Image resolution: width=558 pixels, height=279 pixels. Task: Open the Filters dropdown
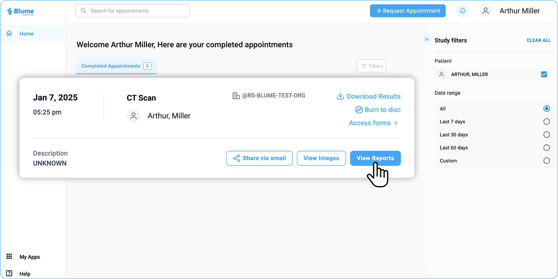(x=371, y=66)
